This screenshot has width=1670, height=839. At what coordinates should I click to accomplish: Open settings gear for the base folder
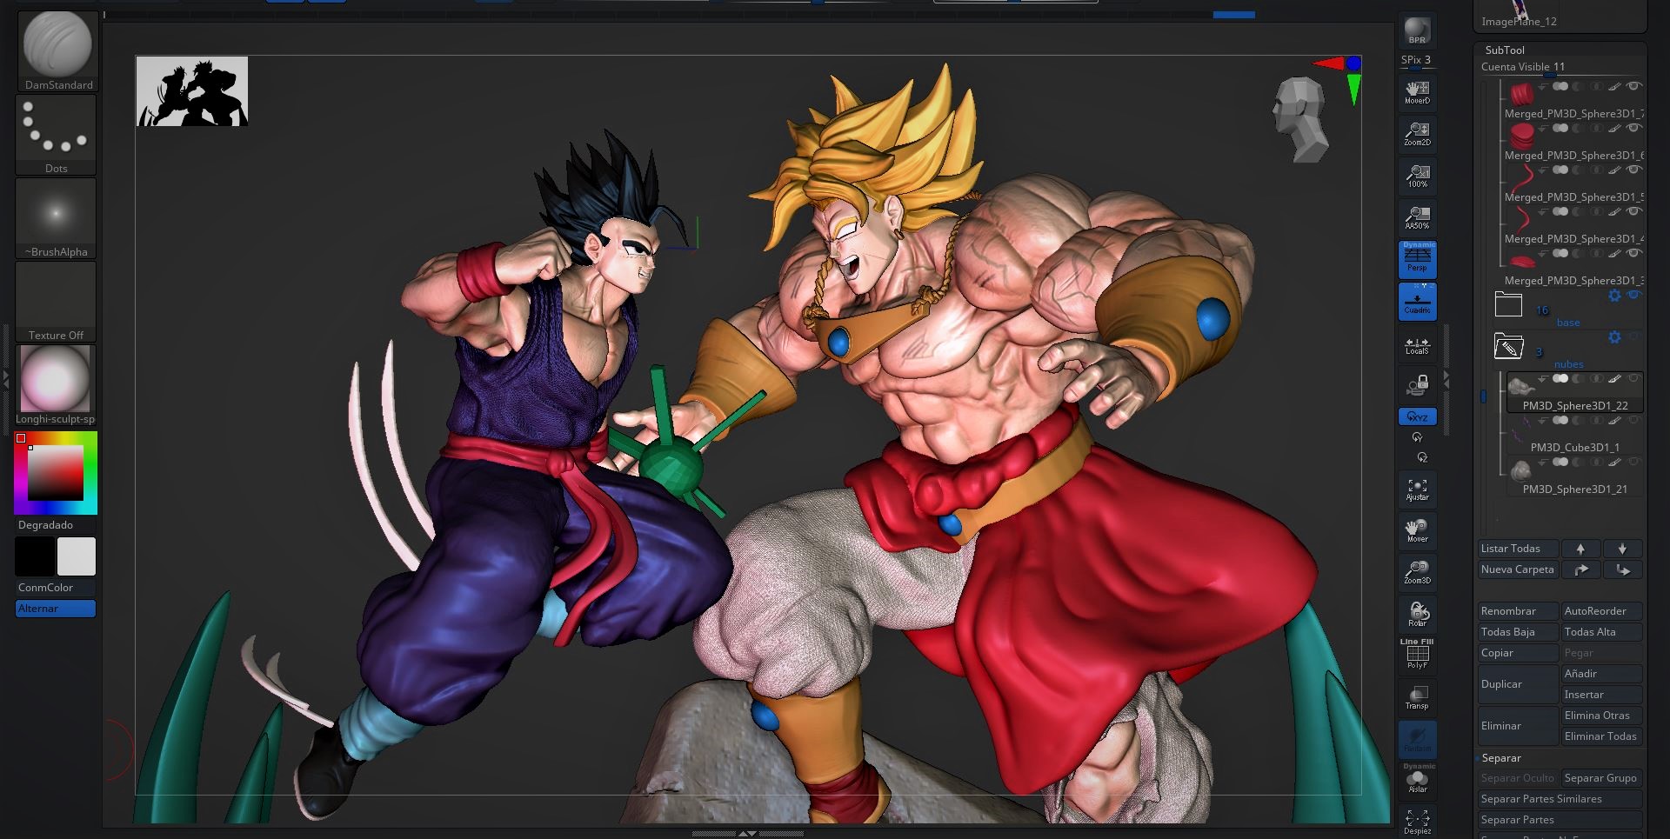[1614, 296]
